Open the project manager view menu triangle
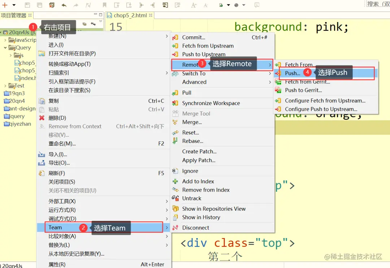Screen dimensions: 390x268 (x=100, y=22)
